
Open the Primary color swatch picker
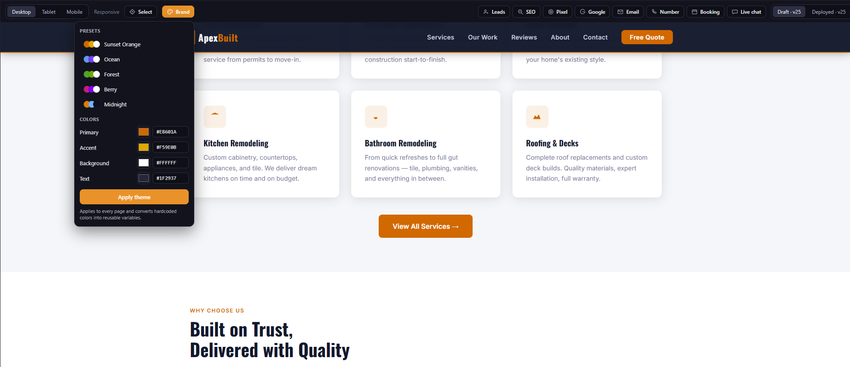tap(144, 132)
